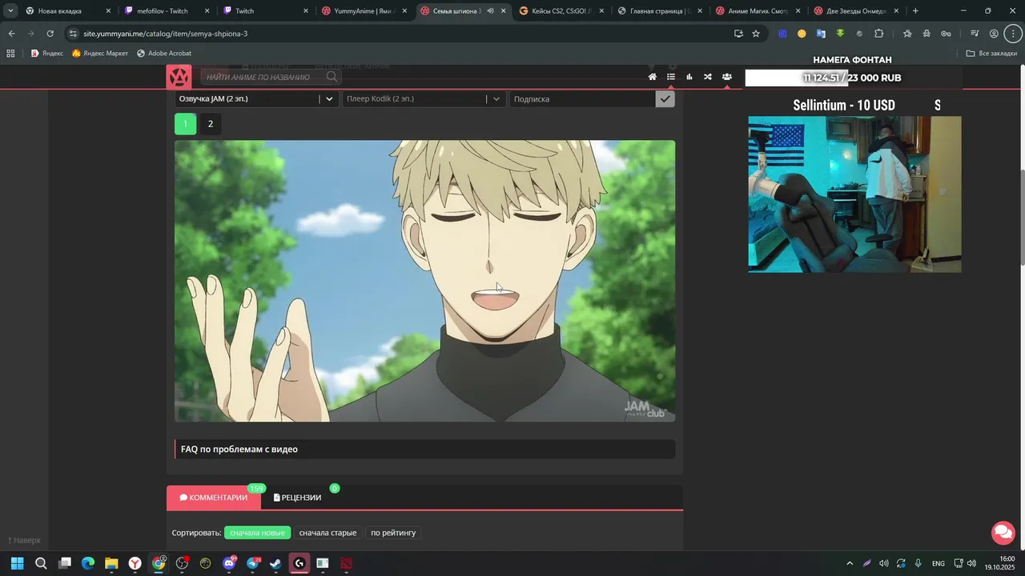Click the browser back arrow

pos(11,34)
